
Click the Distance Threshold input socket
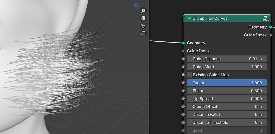tap(183, 122)
